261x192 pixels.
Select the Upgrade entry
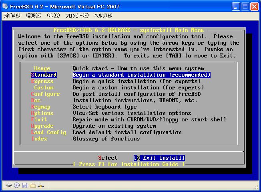click(42, 126)
